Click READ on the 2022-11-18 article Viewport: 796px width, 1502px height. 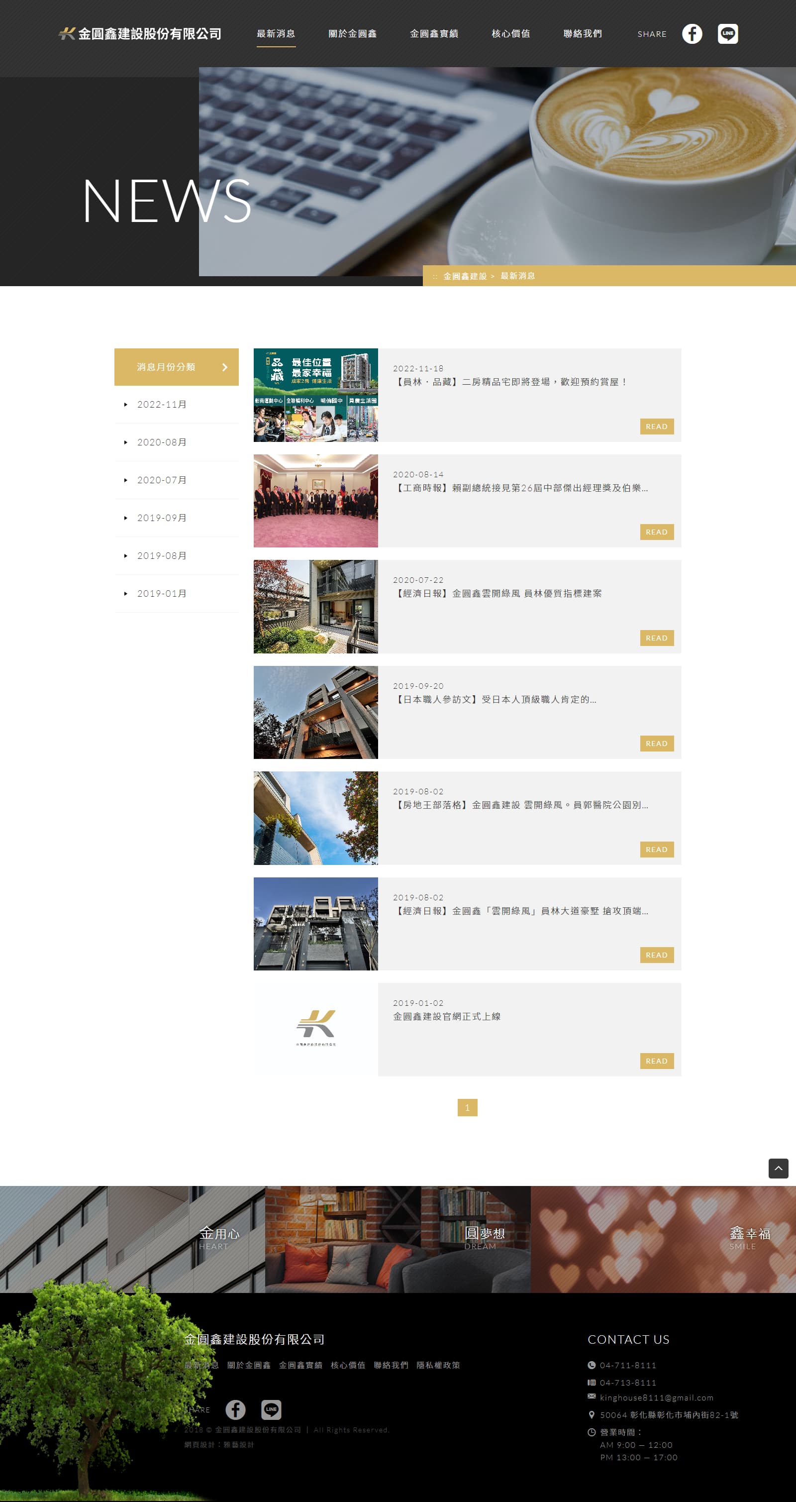656,426
